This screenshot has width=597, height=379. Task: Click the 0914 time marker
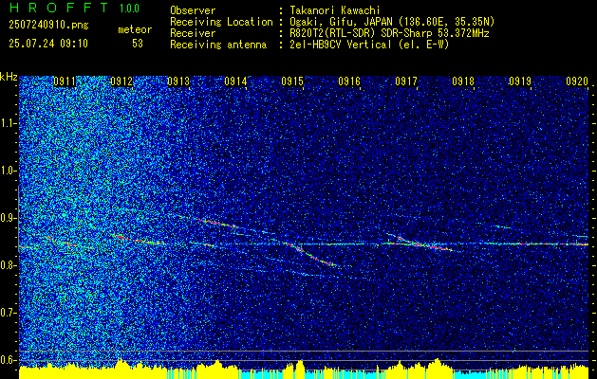(235, 81)
